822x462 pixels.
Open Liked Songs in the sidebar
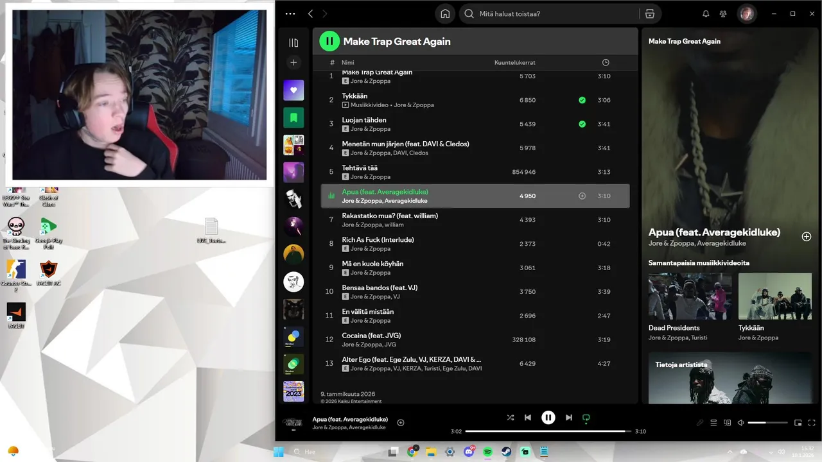tap(293, 90)
